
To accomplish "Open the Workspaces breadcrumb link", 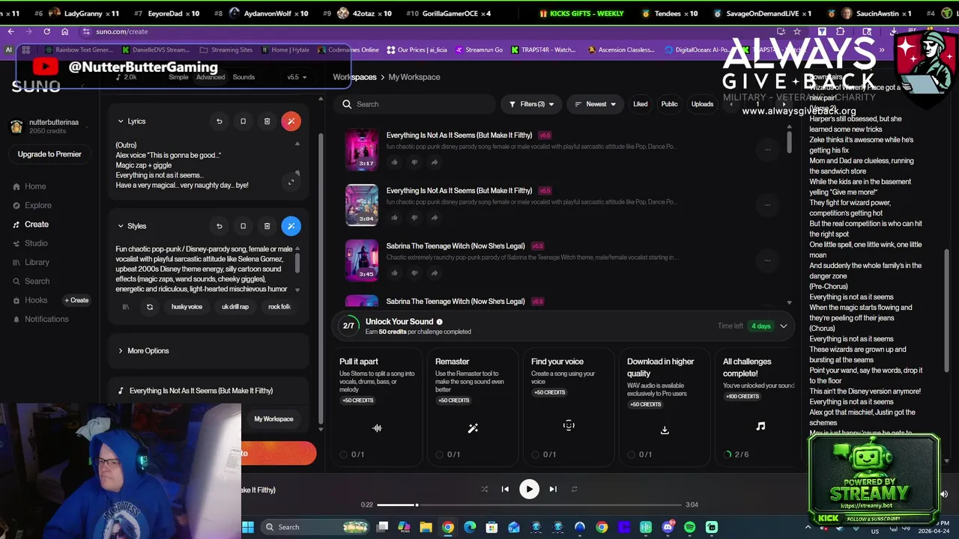I will 354,77.
